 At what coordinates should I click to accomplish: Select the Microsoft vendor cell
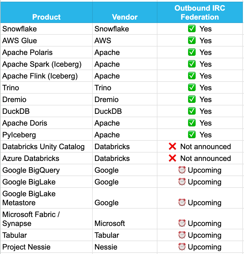click(x=110, y=223)
